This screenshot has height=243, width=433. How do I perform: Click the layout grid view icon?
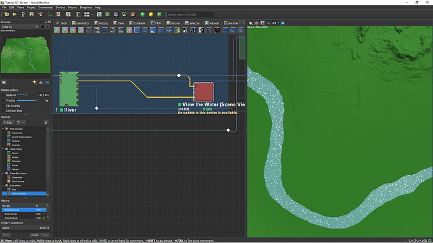point(87,14)
